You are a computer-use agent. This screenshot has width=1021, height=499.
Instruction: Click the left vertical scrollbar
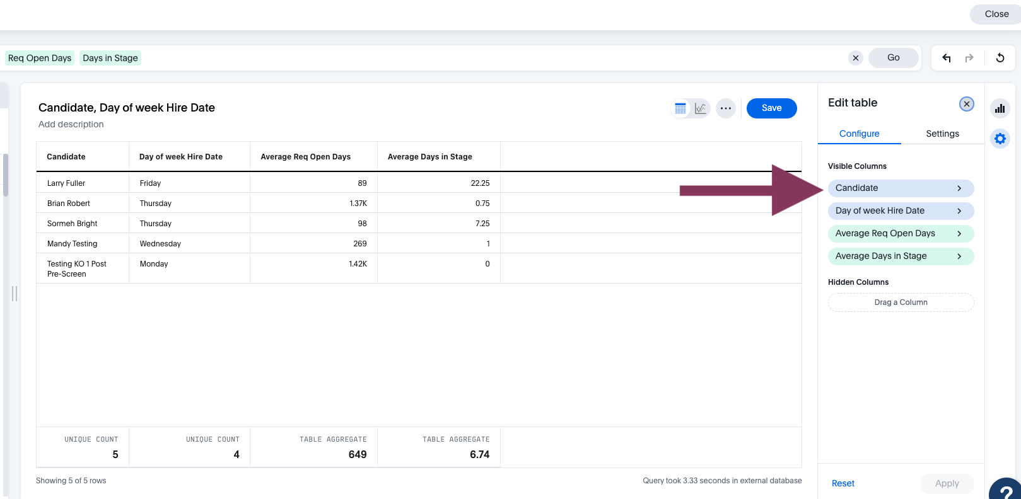[6, 175]
